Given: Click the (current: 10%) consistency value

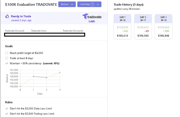Looking at the screenshot, I should tap(51, 64).
